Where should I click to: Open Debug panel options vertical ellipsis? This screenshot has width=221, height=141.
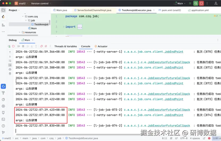(218, 40)
